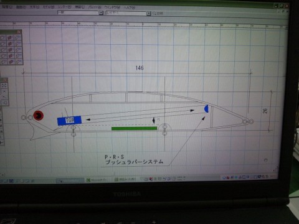Image resolution: width=299 pixels, height=224 pixels.
Task: Open the パレット menu in the menu bar
Action: tap(95, 7)
